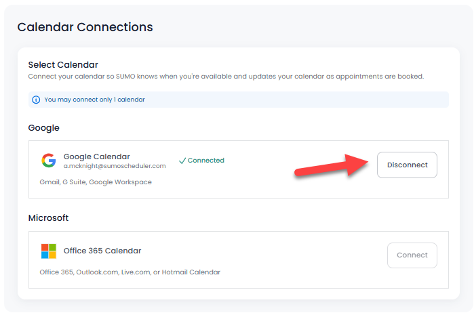Click the Office 365 Calendar title

102,251
